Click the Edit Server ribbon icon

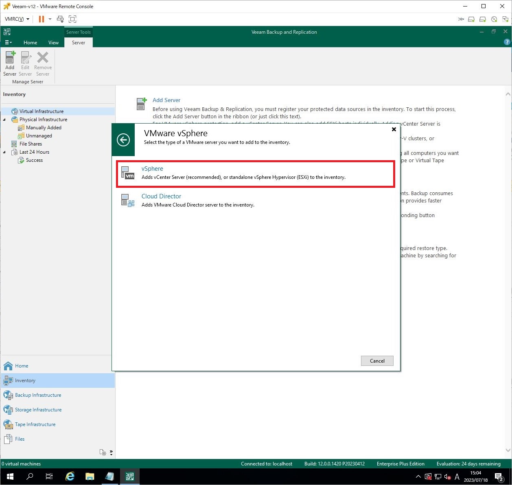point(25,64)
